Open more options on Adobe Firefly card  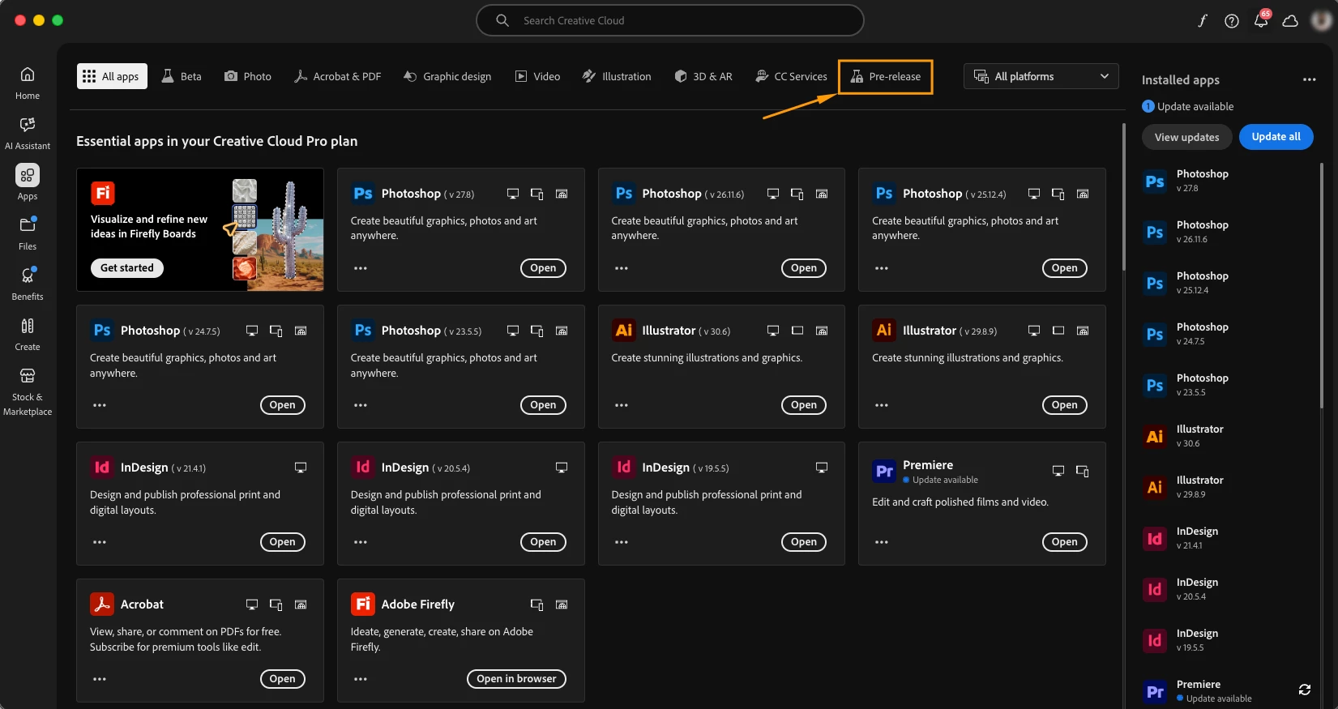tap(361, 679)
